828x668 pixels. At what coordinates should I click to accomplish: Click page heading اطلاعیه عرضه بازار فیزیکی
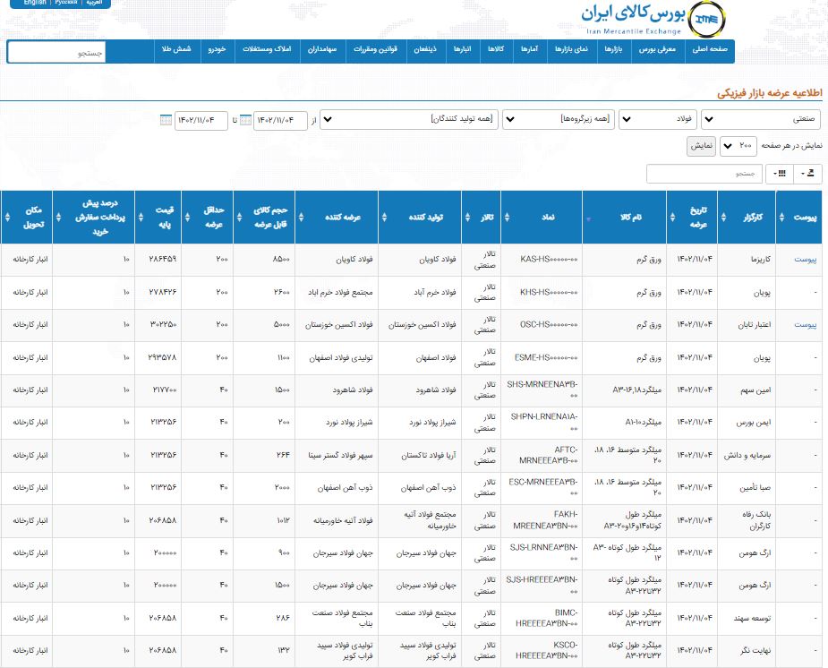(770, 93)
